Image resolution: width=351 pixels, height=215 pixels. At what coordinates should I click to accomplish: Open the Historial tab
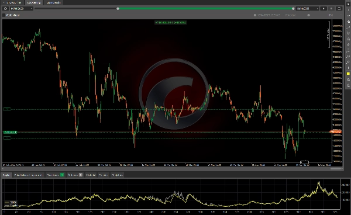pos(91,175)
